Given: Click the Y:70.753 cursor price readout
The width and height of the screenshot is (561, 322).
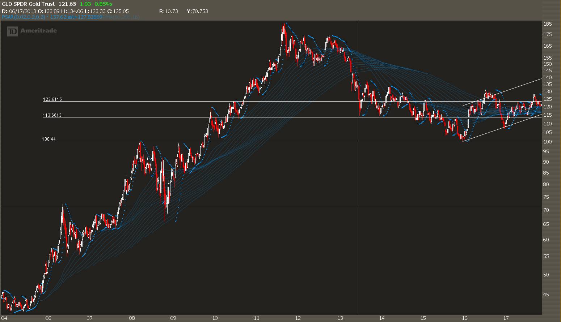Looking at the screenshot, I should (x=197, y=11).
